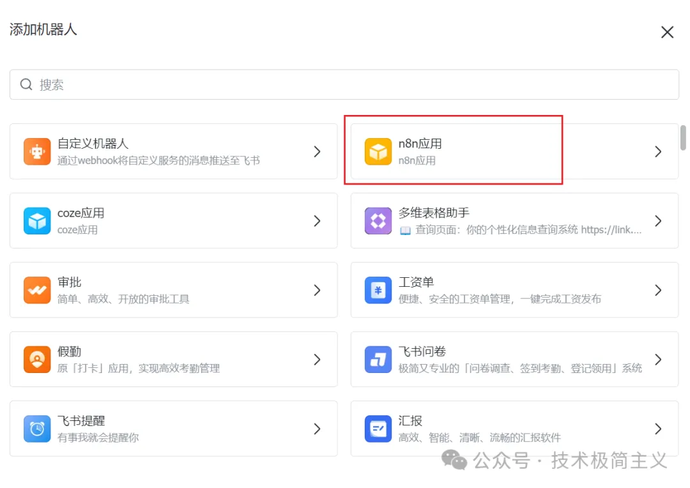This screenshot has height=488, width=690.
Task: Expand the n8n应用 chevron arrow
Action: (658, 151)
